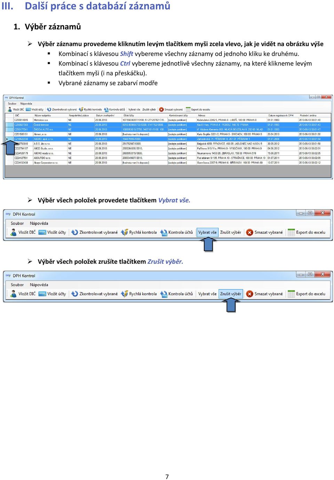Open Soubor menu in window with Zrušit výběr highlighted
The image size is (334, 480).
(x=17, y=285)
